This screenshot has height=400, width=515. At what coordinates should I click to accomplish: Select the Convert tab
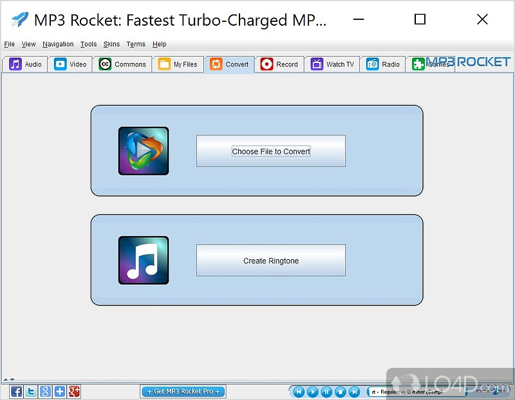click(x=229, y=64)
